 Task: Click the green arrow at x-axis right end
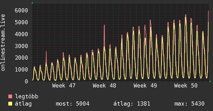click(210, 81)
